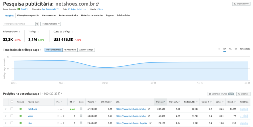The height and width of the screenshot is (127, 253).
Task: Open the nike keyword link
Action: [x=30, y=123]
